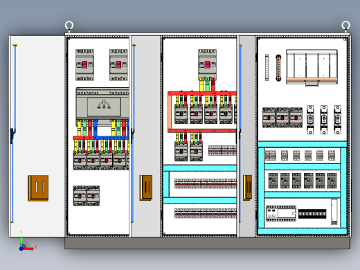The image size is (360, 270).
Task: Select the controller module at the right cabinet bottom-left
Action: click(x=281, y=213)
